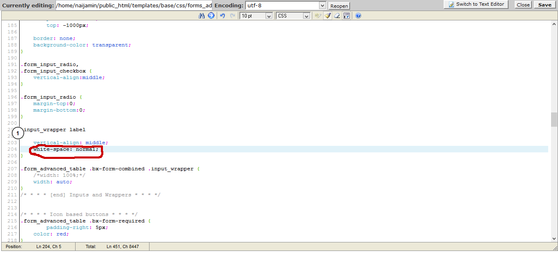Click line 209 width: auto text
The image size is (558, 253).
[x=53, y=182]
